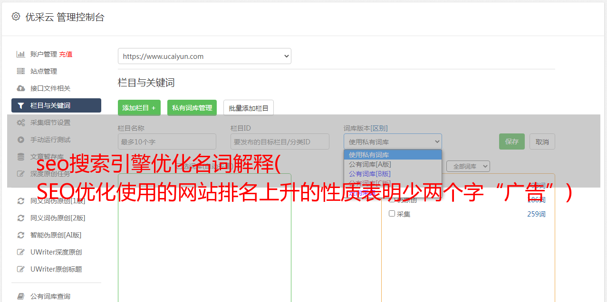
Task: Click the refresh icon for 同义词伪原创[1版]
Action: pos(21,201)
